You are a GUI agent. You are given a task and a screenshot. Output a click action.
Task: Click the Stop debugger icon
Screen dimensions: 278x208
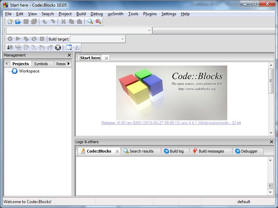58,47
